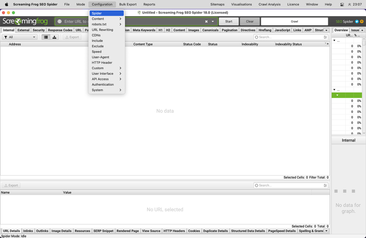The image size is (366, 238).
Task: Open the Reports menu
Action: (x=149, y=4)
